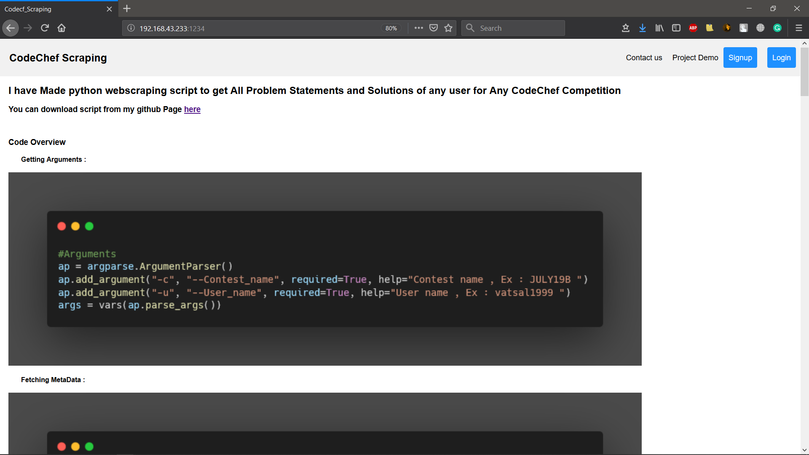The height and width of the screenshot is (455, 809).
Task: Save the page to Pocket
Action: pyautogui.click(x=433, y=28)
